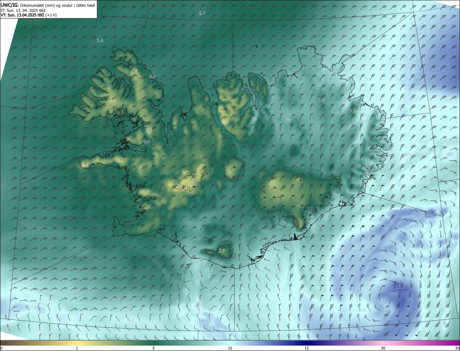Click the map title "Úrkomumætti (mm) og vindur í 100m hæð"
460x351 pixels.
(57, 5)
